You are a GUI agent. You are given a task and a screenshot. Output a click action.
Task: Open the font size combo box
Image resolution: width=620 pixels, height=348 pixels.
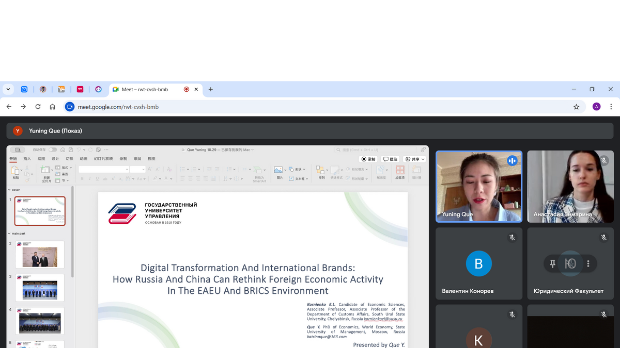(x=137, y=169)
